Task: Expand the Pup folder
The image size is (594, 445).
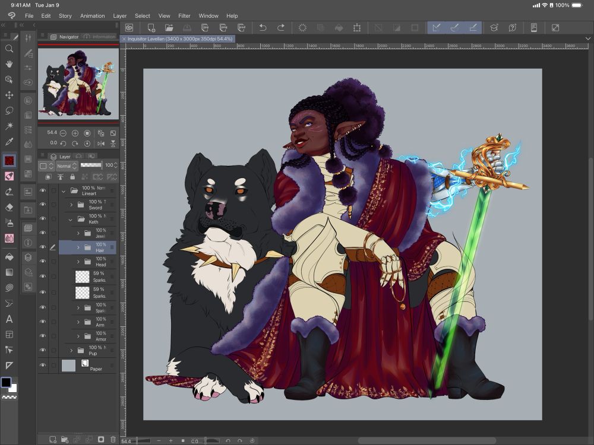Action: click(x=71, y=351)
